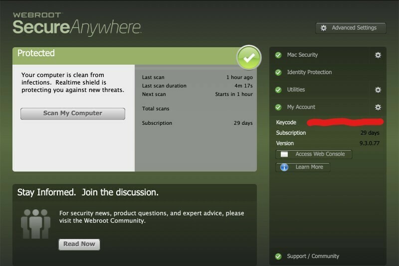Click the 'Last scan' row label
Viewport: 399px width, 266px height.
(153, 78)
